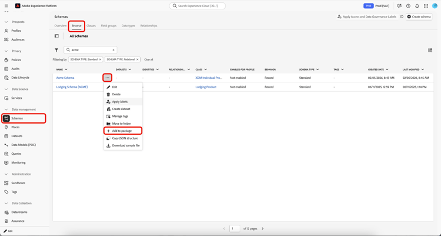Collapse the Prospects sidebar section
Image resolution: width=441 pixels, height=236 pixels.
tap(6, 22)
